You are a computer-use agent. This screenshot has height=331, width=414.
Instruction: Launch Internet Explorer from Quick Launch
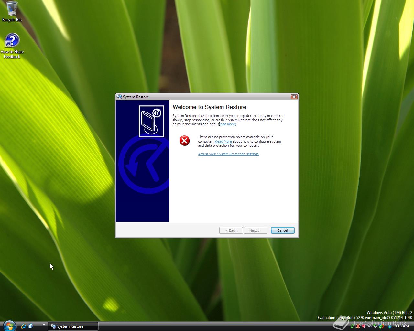pos(24,326)
